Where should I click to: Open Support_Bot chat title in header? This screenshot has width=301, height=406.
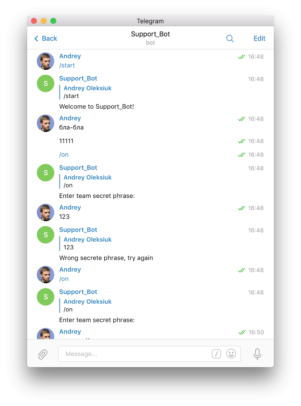(150, 34)
